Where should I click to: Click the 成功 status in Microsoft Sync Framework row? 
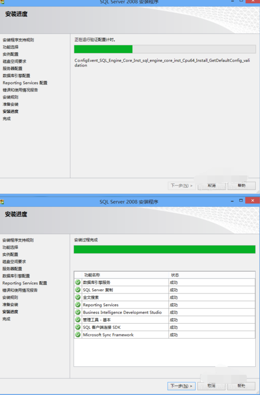pos(174,335)
